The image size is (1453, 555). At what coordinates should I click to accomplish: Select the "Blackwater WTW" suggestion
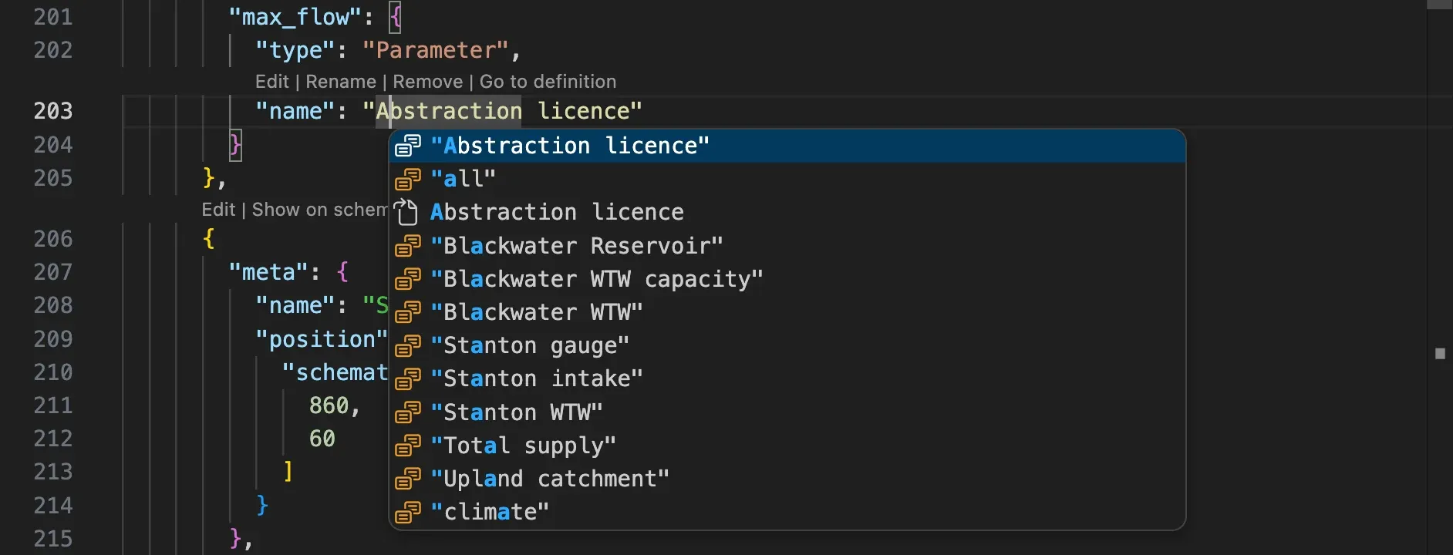(787, 312)
